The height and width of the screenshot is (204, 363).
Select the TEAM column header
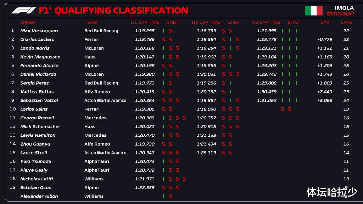point(91,22)
